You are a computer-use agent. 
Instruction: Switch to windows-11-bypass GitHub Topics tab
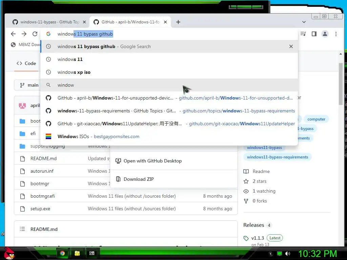pyautogui.click(x=49, y=22)
